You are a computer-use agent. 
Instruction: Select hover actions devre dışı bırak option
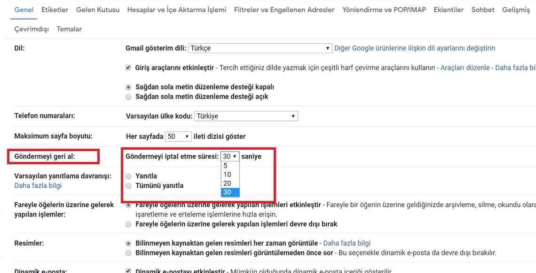tap(128, 224)
